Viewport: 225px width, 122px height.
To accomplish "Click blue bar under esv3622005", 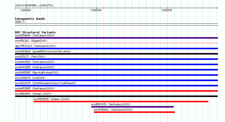I will 116,86.
